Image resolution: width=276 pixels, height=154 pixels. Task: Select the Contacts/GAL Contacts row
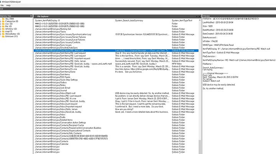point(116,133)
